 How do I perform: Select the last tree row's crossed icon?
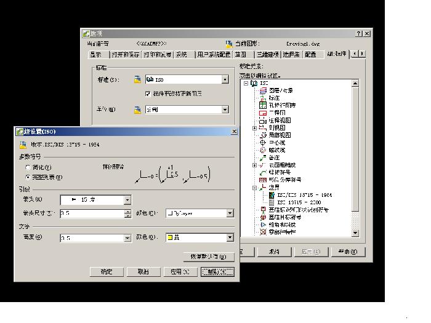pyautogui.click(x=263, y=232)
